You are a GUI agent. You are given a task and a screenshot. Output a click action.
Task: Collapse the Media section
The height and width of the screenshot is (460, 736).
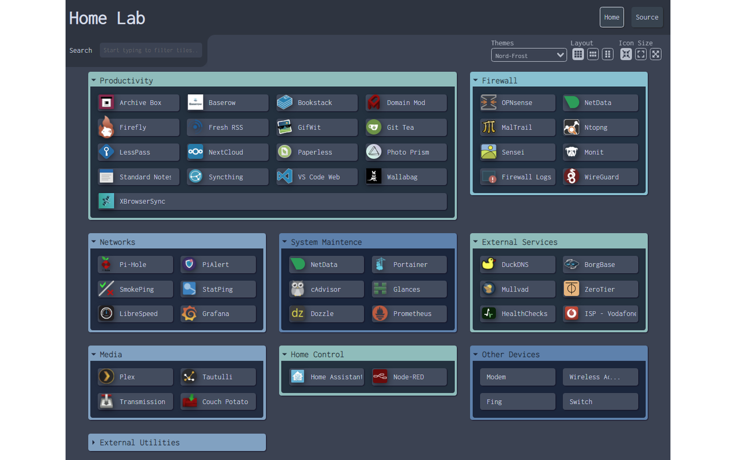tap(177, 354)
